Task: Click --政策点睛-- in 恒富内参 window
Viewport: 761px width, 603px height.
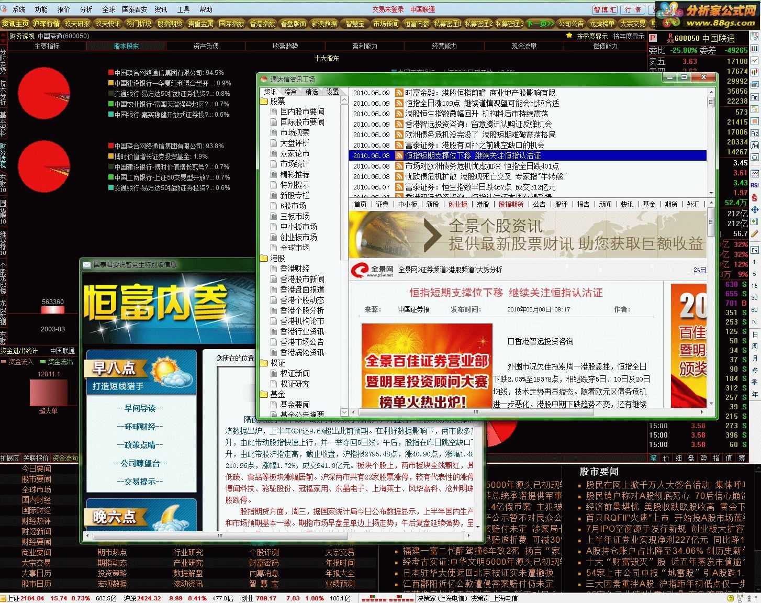Action: click(x=140, y=445)
